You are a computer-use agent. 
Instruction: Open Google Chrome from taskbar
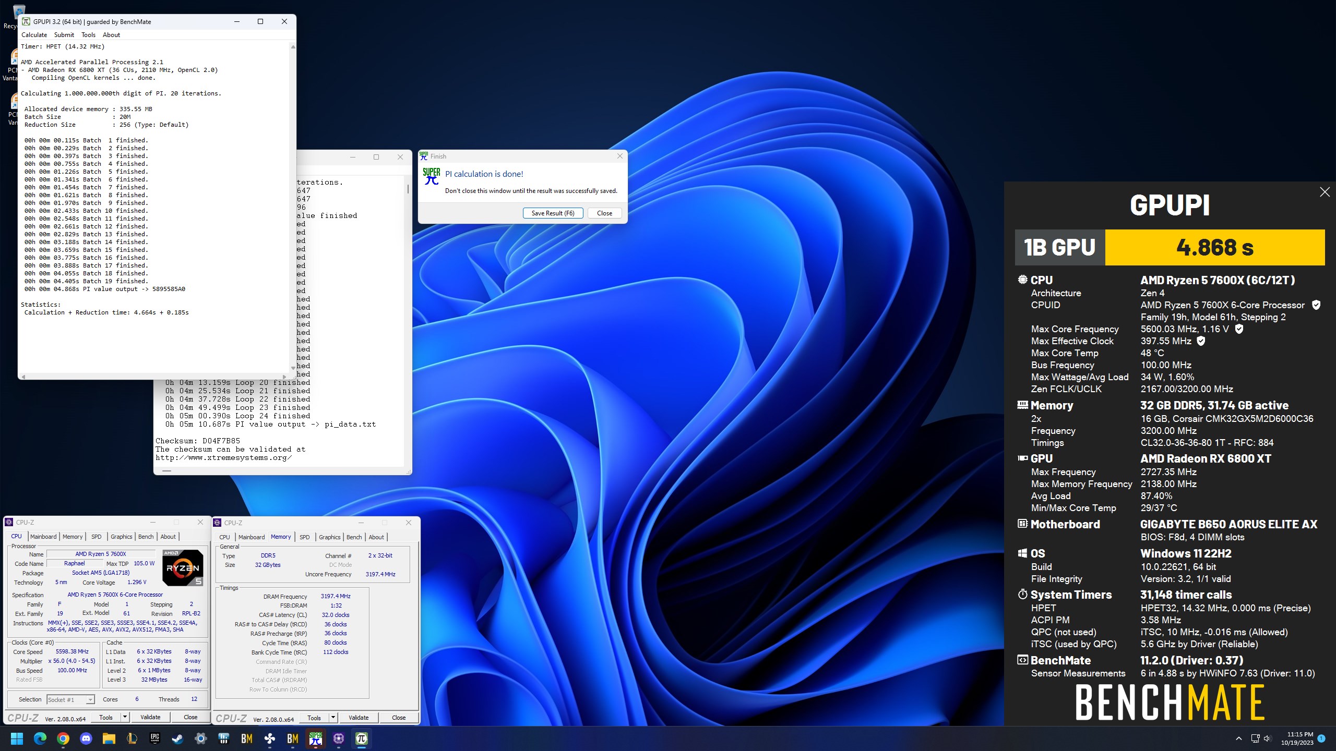coord(63,738)
